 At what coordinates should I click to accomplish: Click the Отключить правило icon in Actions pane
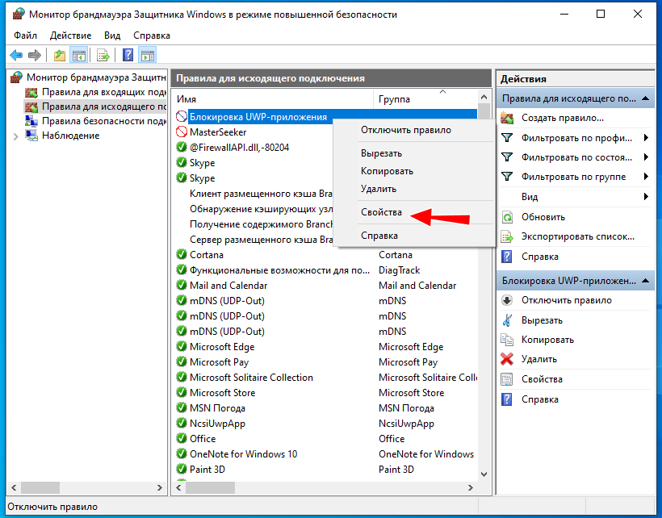pyautogui.click(x=507, y=300)
